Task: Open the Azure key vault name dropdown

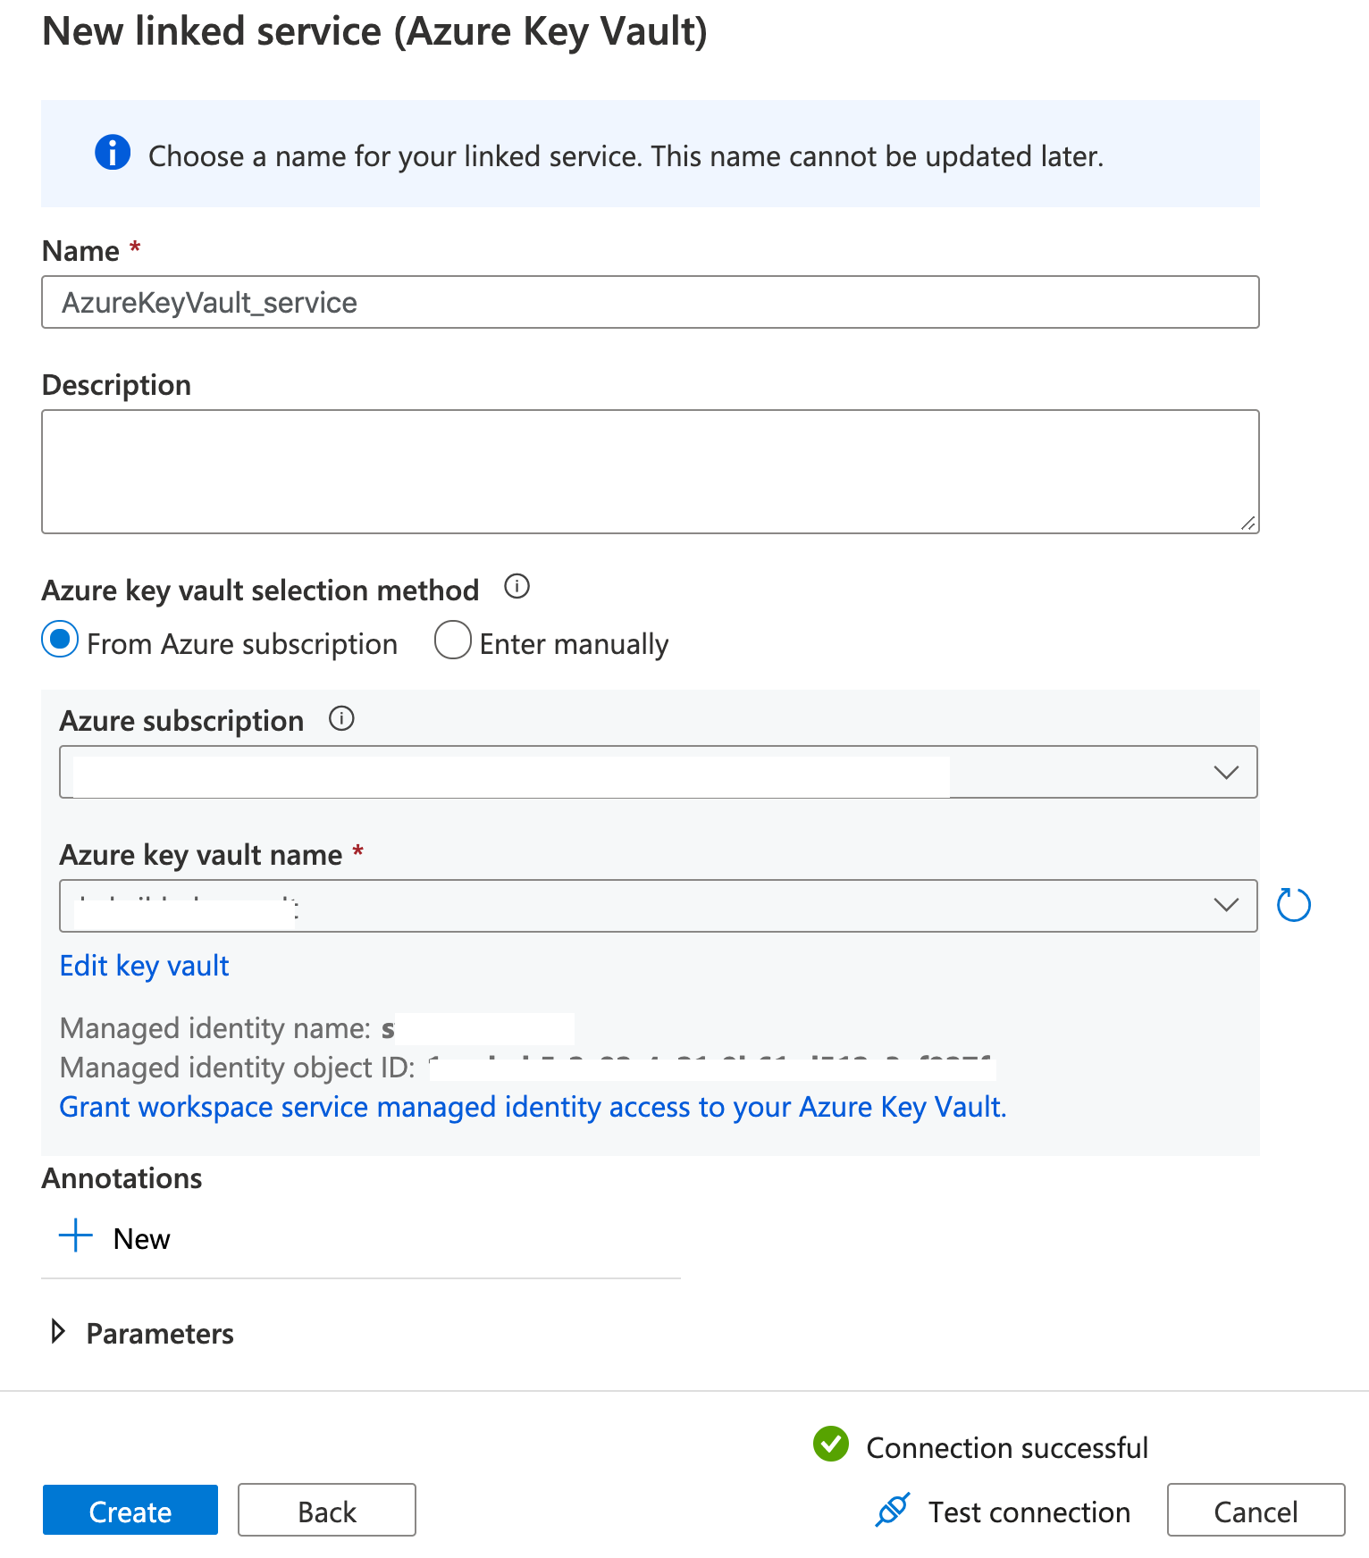Action: [x=1225, y=905]
